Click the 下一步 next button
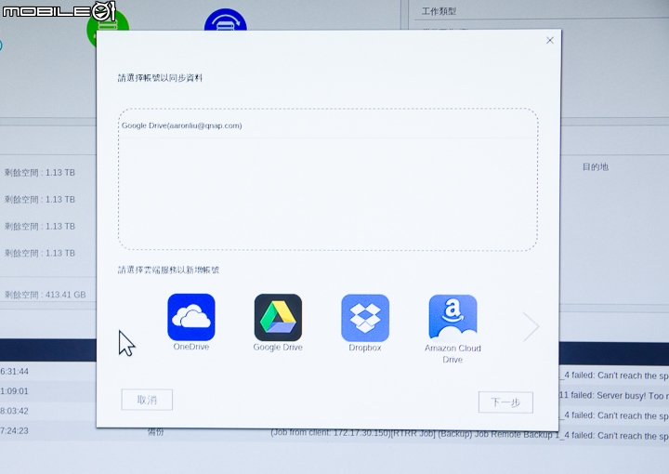Image resolution: width=669 pixels, height=474 pixels. tap(505, 402)
